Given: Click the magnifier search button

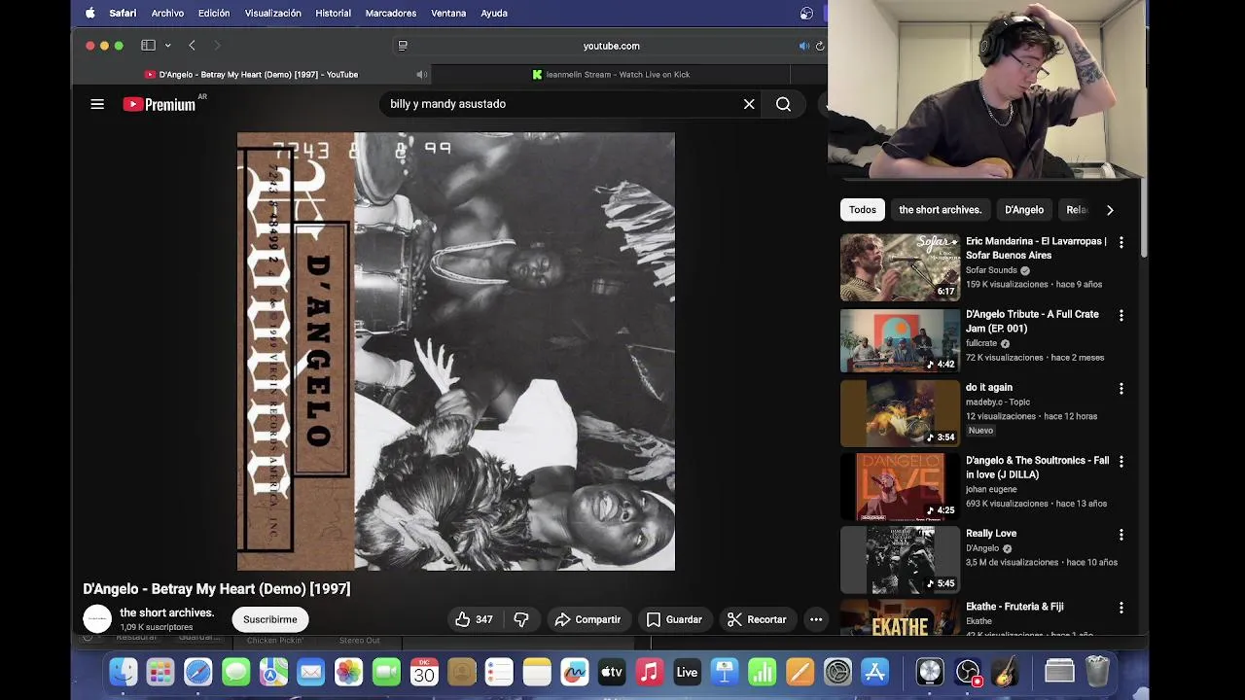Looking at the screenshot, I should [x=783, y=104].
